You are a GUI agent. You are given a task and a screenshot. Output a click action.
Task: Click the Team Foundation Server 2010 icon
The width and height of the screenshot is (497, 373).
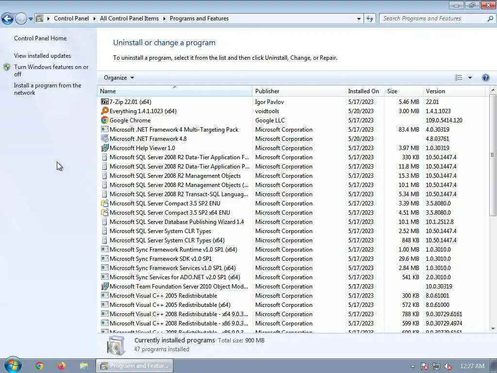tap(104, 286)
